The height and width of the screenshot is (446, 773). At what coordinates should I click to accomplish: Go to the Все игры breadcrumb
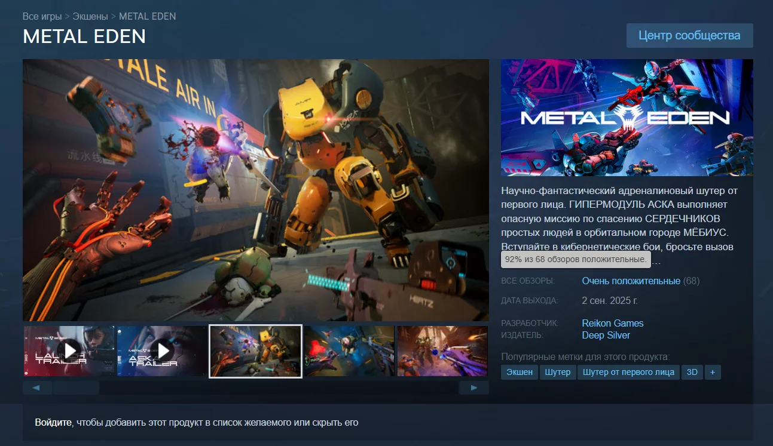tap(42, 16)
